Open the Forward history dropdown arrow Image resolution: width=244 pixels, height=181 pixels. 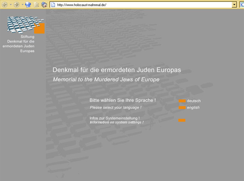coord(22,5)
